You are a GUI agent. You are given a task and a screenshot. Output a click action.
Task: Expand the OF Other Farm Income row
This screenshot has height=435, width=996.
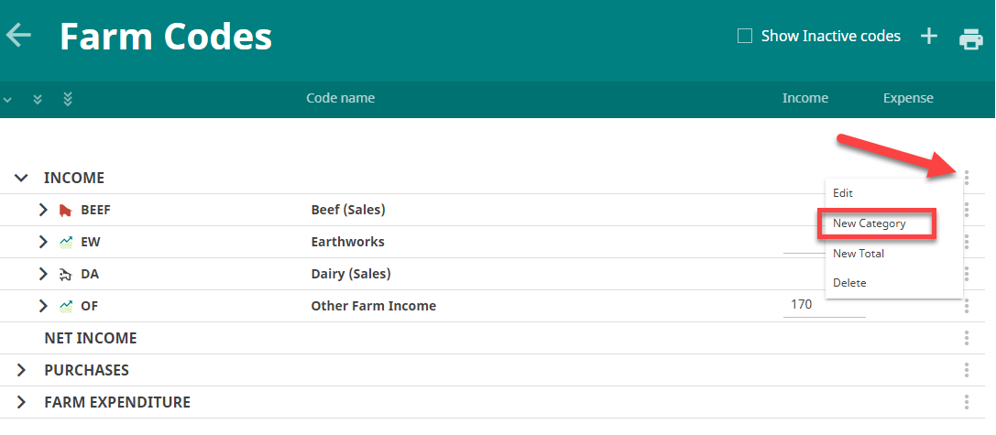[x=42, y=306]
